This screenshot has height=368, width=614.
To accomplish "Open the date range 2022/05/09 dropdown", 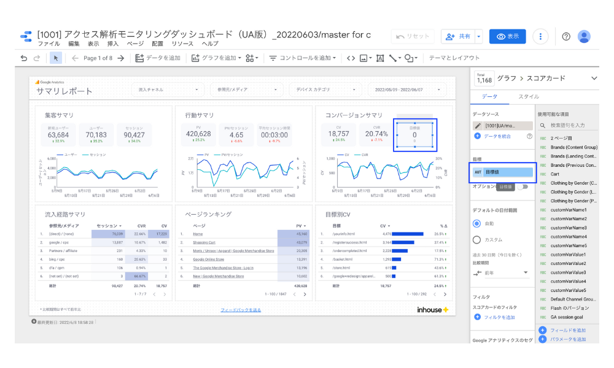I will point(407,90).
